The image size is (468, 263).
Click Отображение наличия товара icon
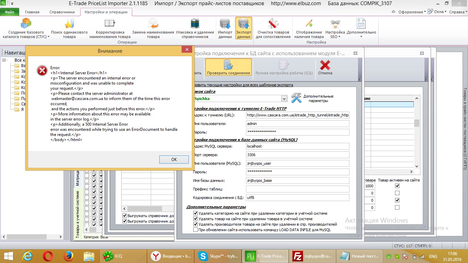pos(309,28)
